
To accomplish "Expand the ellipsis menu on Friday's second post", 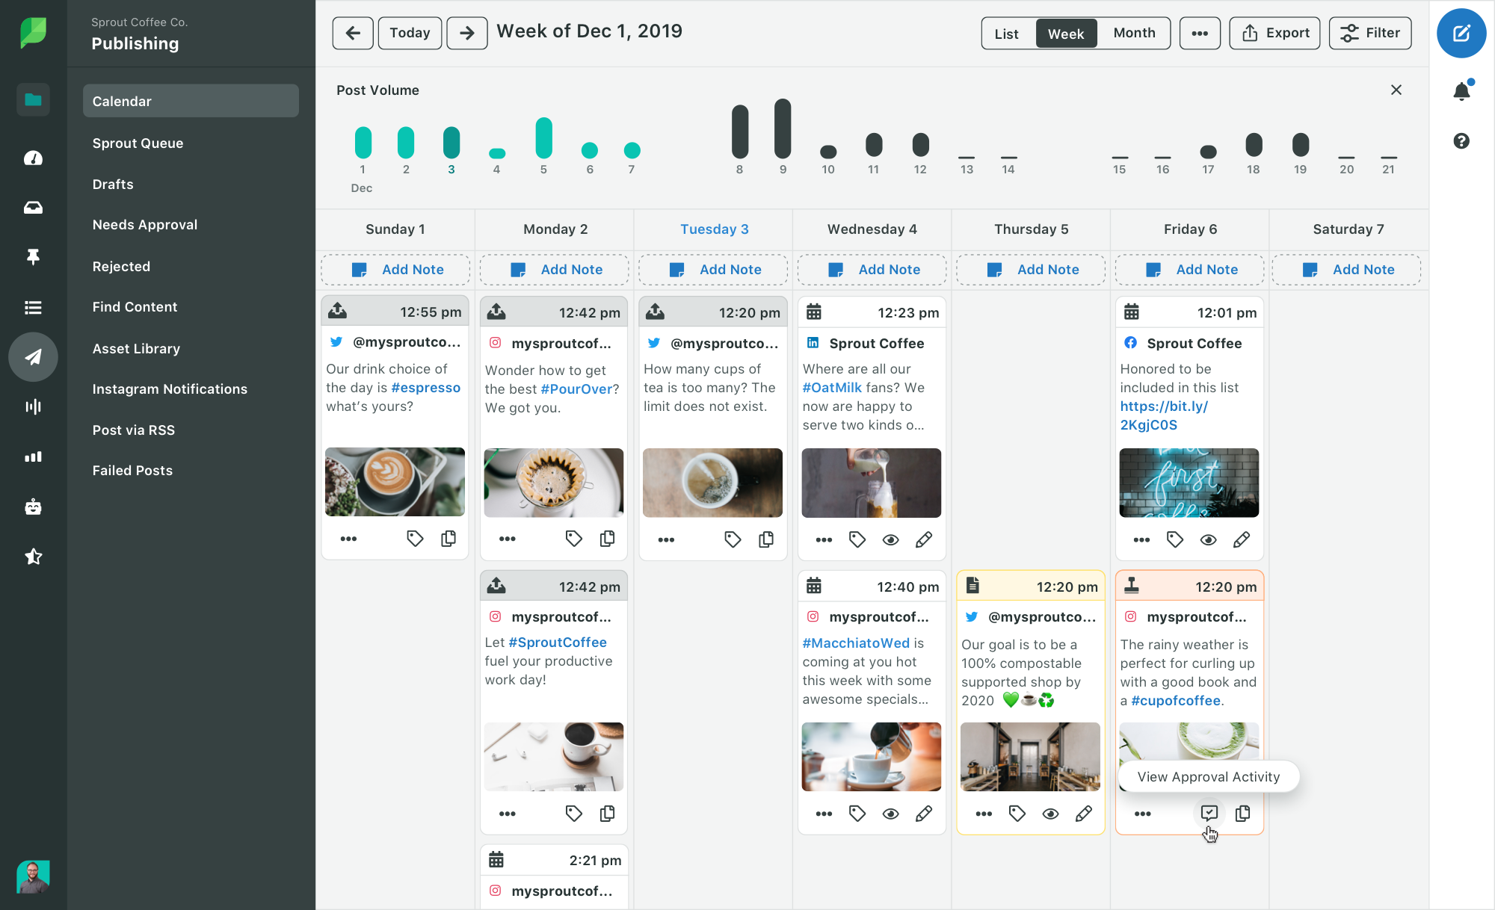I will tap(1141, 813).
